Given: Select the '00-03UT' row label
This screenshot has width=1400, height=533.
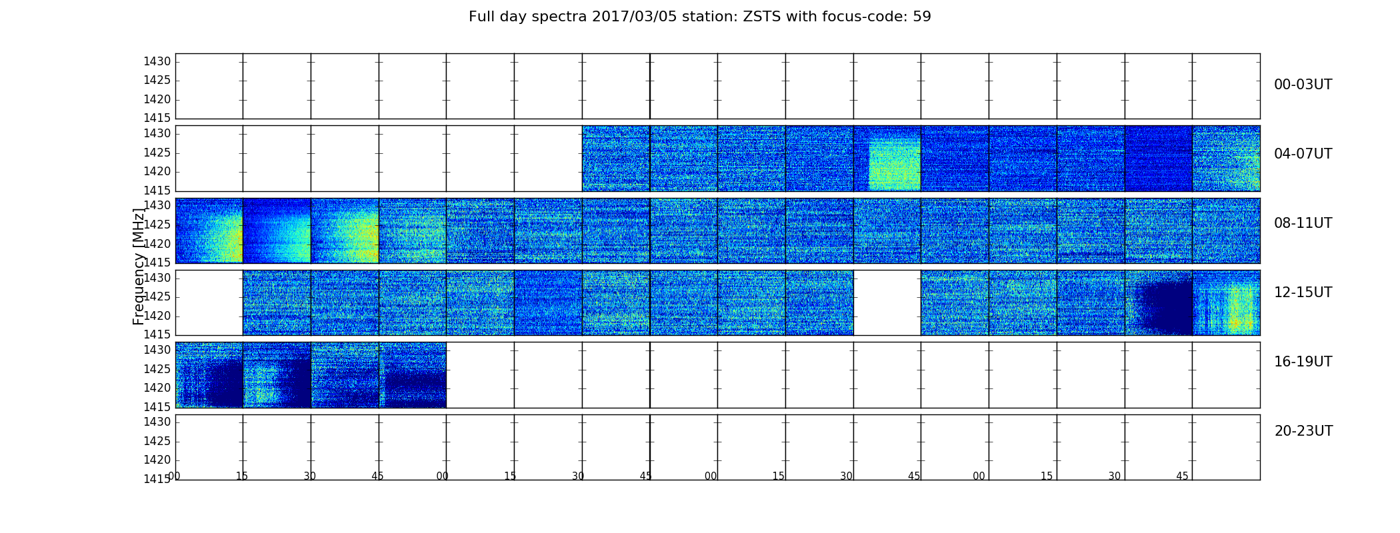Looking at the screenshot, I should tap(1303, 85).
